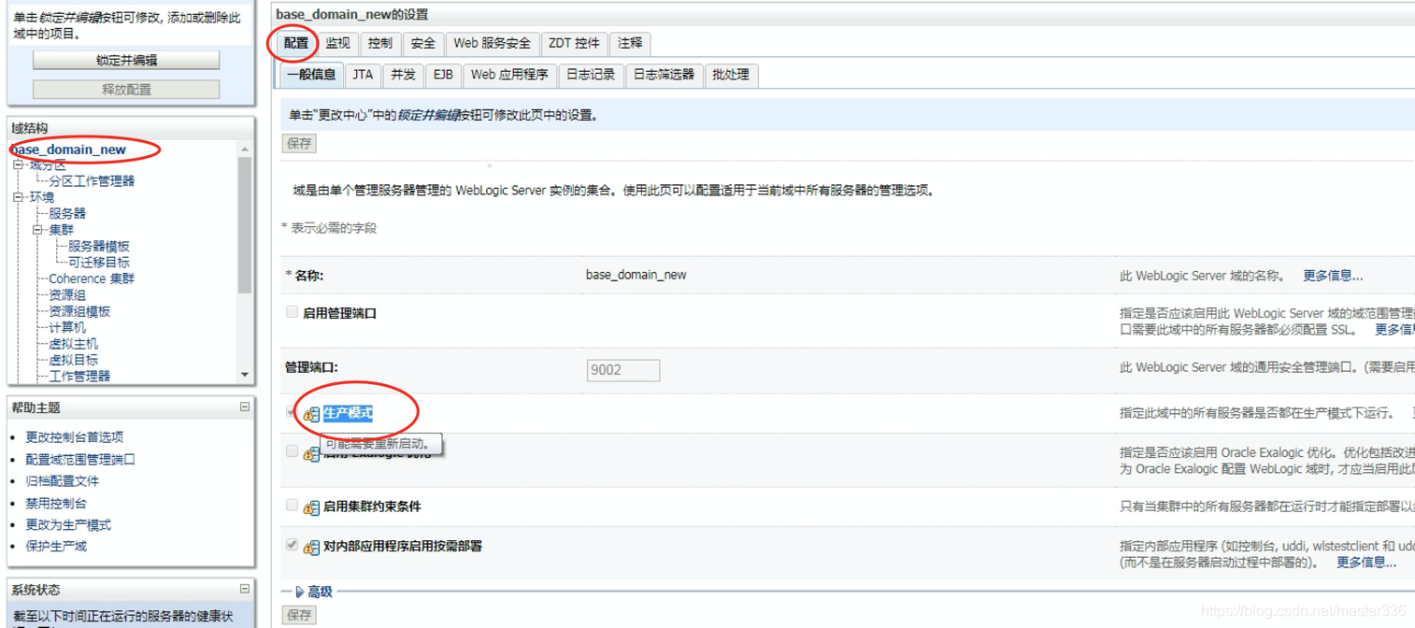Select the EJB sub-tab

[443, 75]
